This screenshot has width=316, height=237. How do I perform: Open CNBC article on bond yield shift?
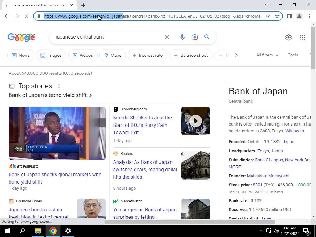coord(55,178)
